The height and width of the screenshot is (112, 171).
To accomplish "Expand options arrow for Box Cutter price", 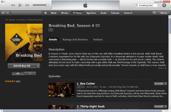I will (x=166, y=84).
